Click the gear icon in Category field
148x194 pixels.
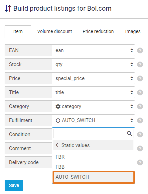click(x=58, y=106)
